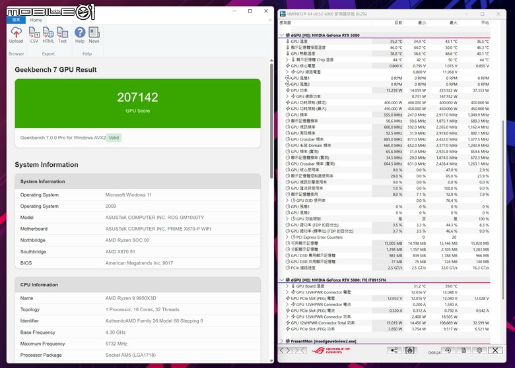Expand the row showing 11.958 V maximum
This screenshot has width=515, height=368.
(287, 72)
